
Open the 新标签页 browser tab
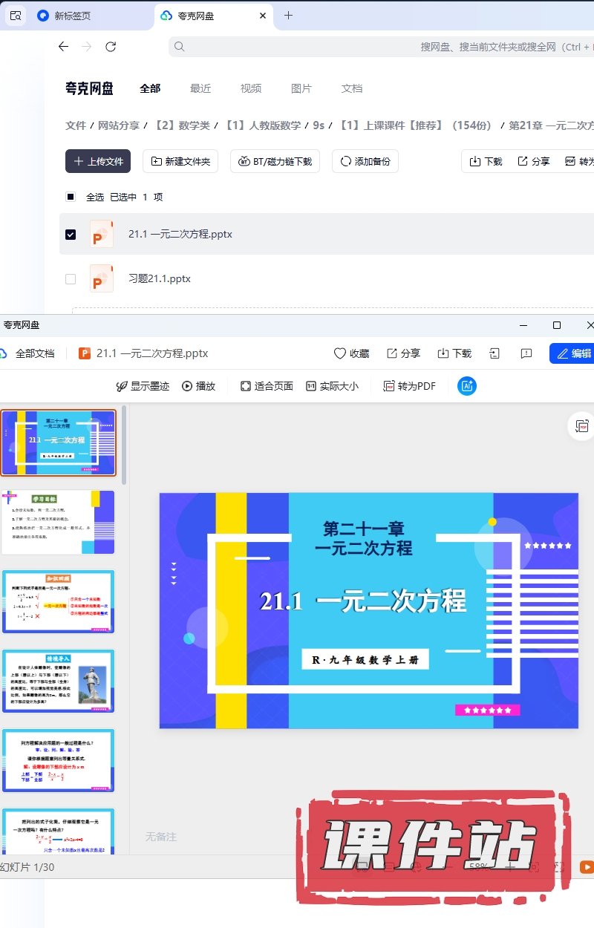[73, 16]
